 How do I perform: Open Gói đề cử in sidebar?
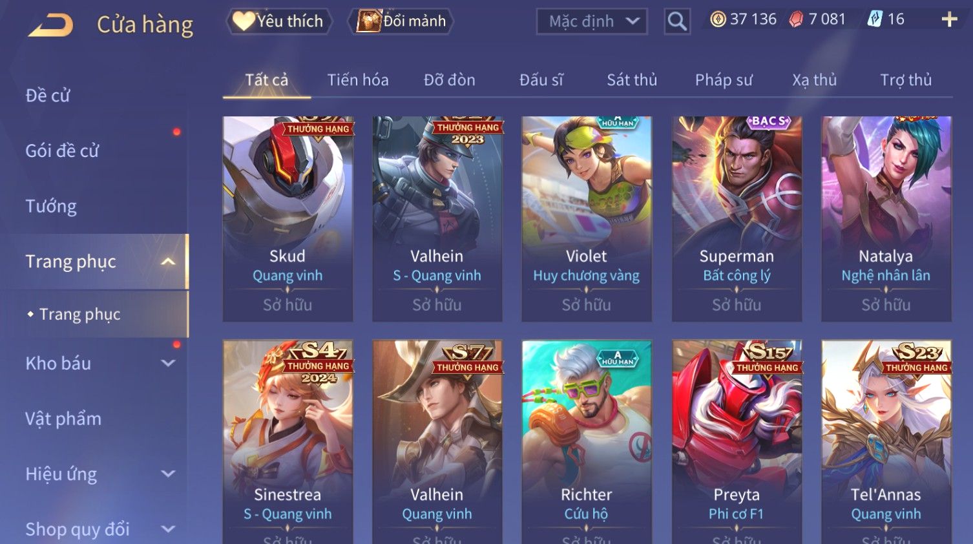click(62, 151)
